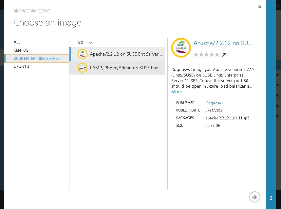Close the Browse VM Depot dialog
Viewport: 281px width, 210px height.
[x=259, y=7]
